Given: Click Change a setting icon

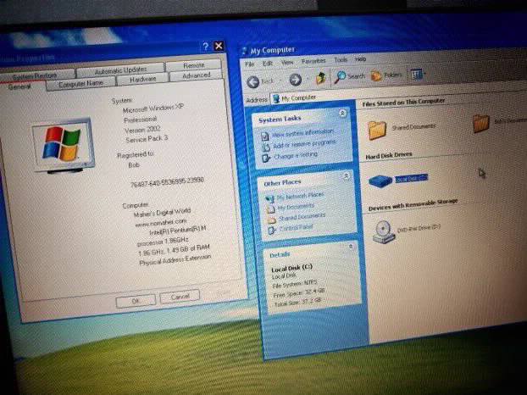Looking at the screenshot, I should click(x=266, y=158).
